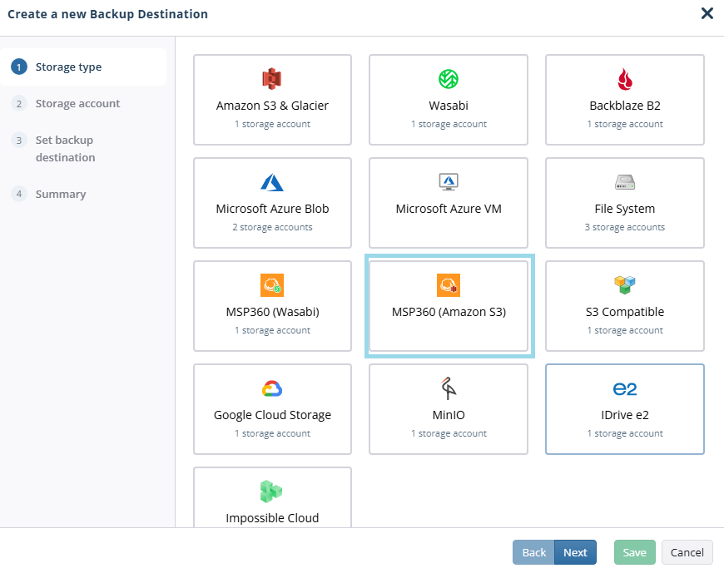
Task: Click '1 storage account' under Amazon S3 & Glacier
Action: [x=272, y=124]
